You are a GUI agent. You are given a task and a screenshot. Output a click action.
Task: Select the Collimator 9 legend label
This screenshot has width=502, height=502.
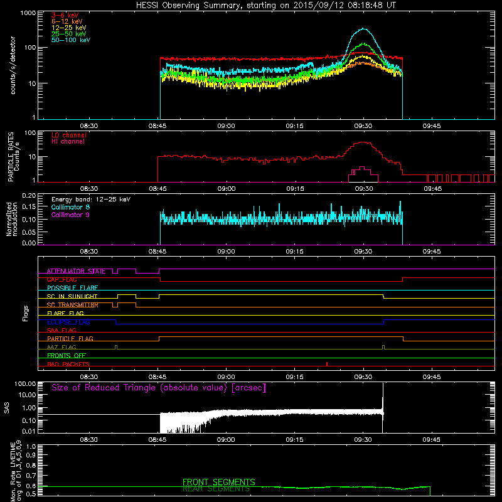[70, 215]
